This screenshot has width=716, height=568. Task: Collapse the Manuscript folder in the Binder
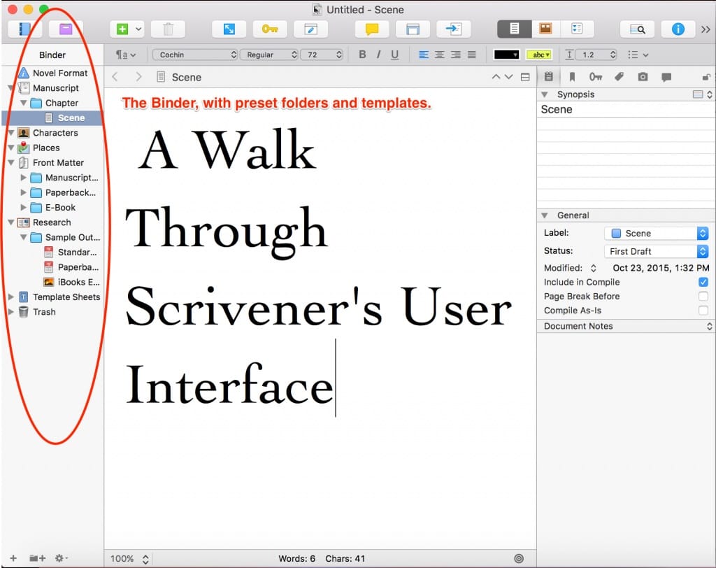(10, 87)
